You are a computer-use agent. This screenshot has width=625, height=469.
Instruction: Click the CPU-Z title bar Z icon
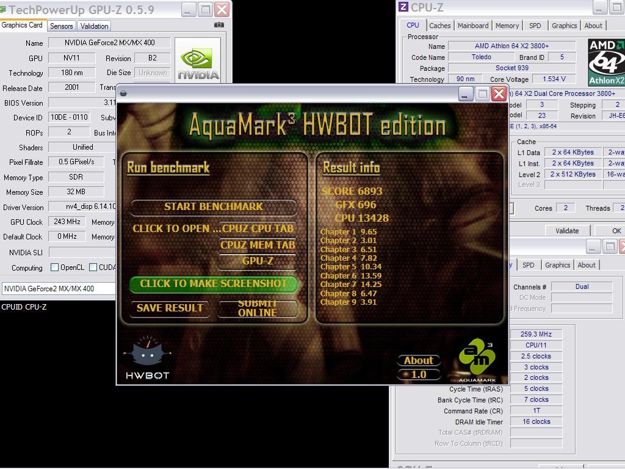(x=403, y=7)
